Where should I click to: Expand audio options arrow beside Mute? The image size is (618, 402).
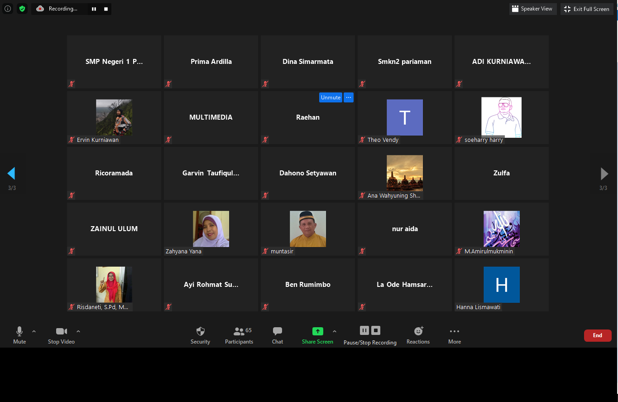tap(34, 331)
